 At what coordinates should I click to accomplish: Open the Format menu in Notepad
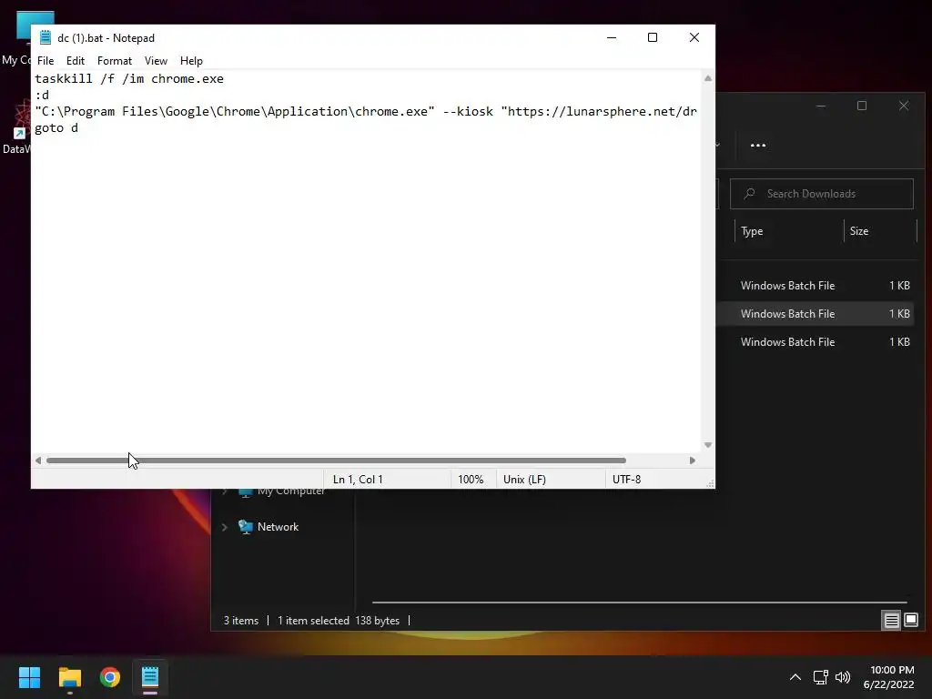114,61
